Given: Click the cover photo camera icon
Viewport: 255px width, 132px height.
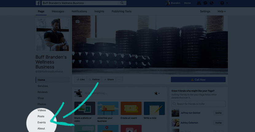Looking at the screenshot, I should [77, 21].
